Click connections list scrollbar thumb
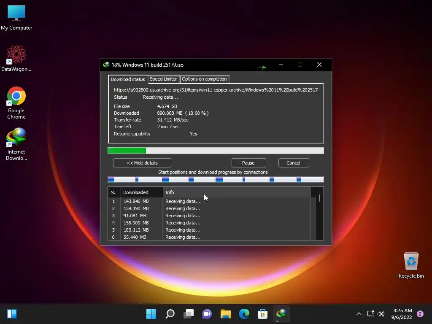 pos(320,198)
